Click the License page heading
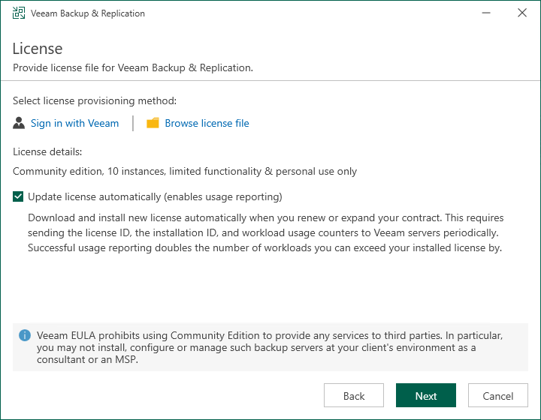The height and width of the screenshot is (420, 541). click(x=38, y=49)
